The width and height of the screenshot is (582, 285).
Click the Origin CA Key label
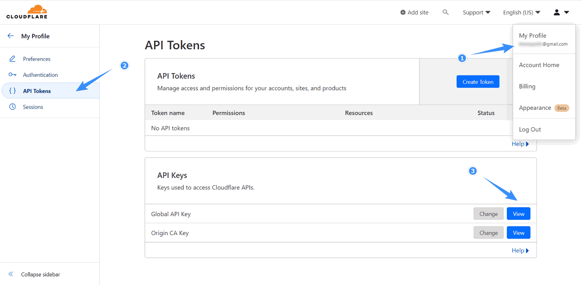(170, 233)
